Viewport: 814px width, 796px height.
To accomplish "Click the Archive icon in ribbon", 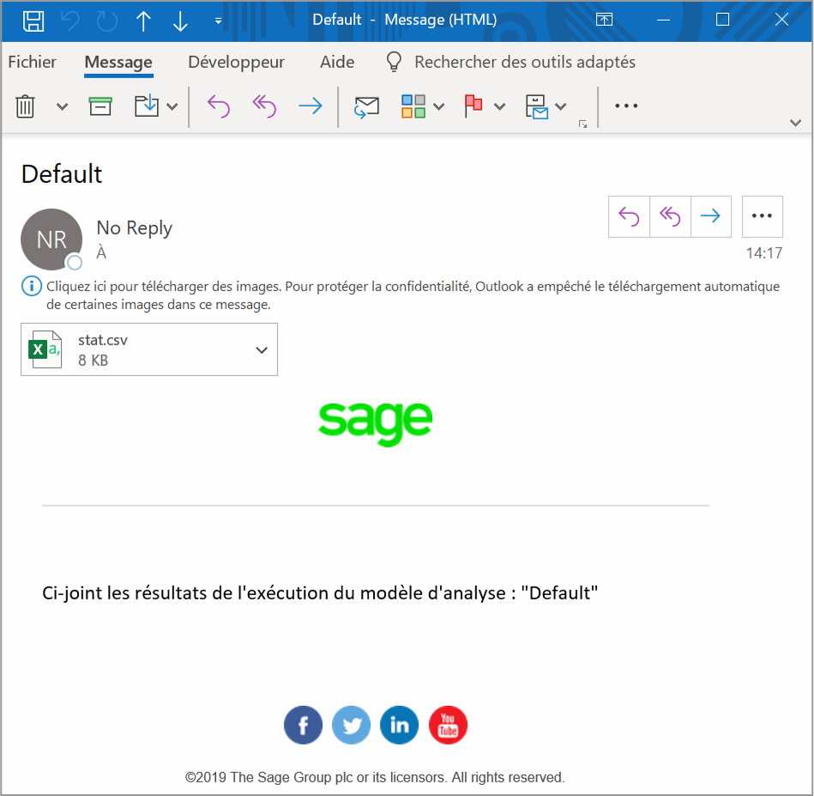I will pyautogui.click(x=100, y=106).
